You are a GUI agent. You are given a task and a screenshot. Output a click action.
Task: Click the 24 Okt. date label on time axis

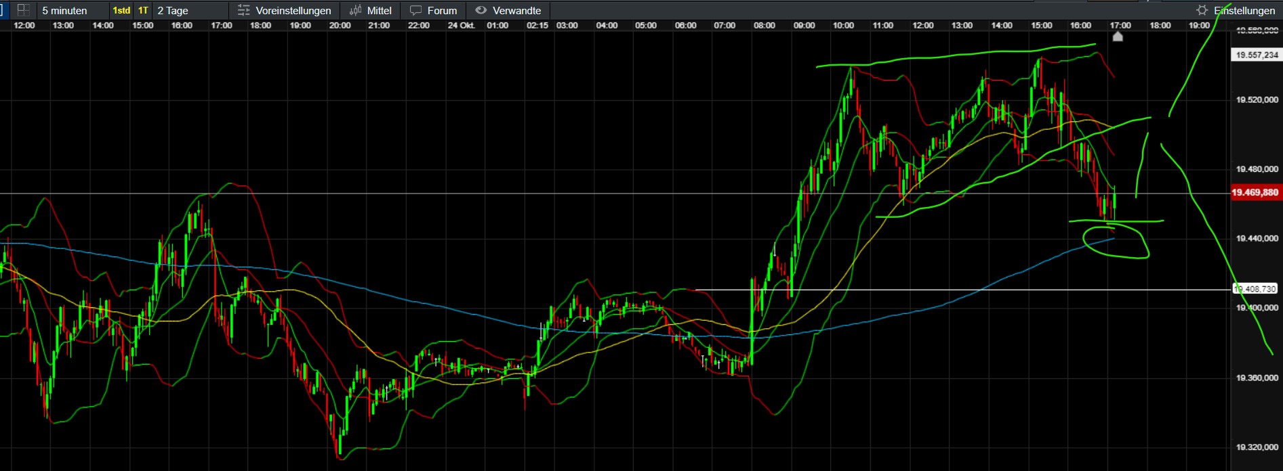[461, 26]
